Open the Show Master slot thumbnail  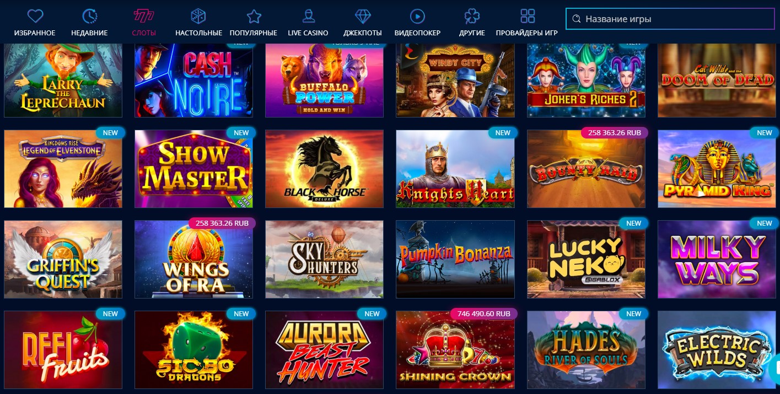193,169
